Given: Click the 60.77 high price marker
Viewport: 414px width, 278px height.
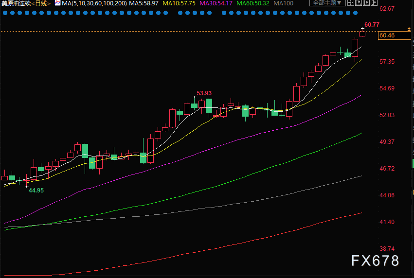Looking at the screenshot, I should [372, 24].
